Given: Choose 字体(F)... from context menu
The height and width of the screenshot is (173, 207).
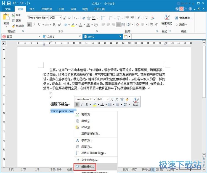Looking at the screenshot, I should pos(96,140).
